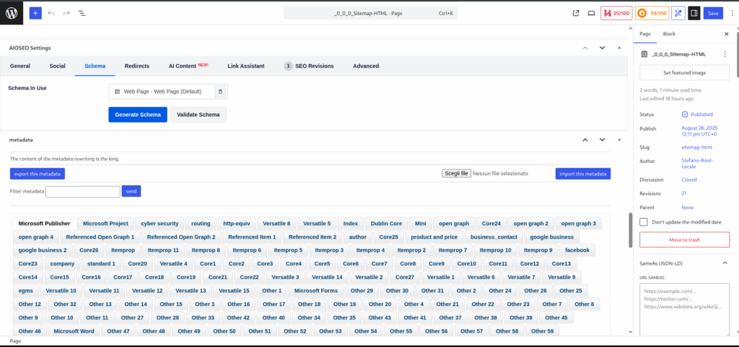
Task: Select the Microsoft Forms metadata tab
Action: pyautogui.click(x=316, y=291)
